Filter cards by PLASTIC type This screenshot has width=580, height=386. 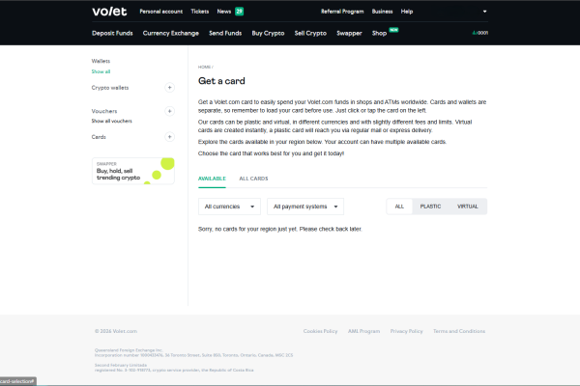430,207
